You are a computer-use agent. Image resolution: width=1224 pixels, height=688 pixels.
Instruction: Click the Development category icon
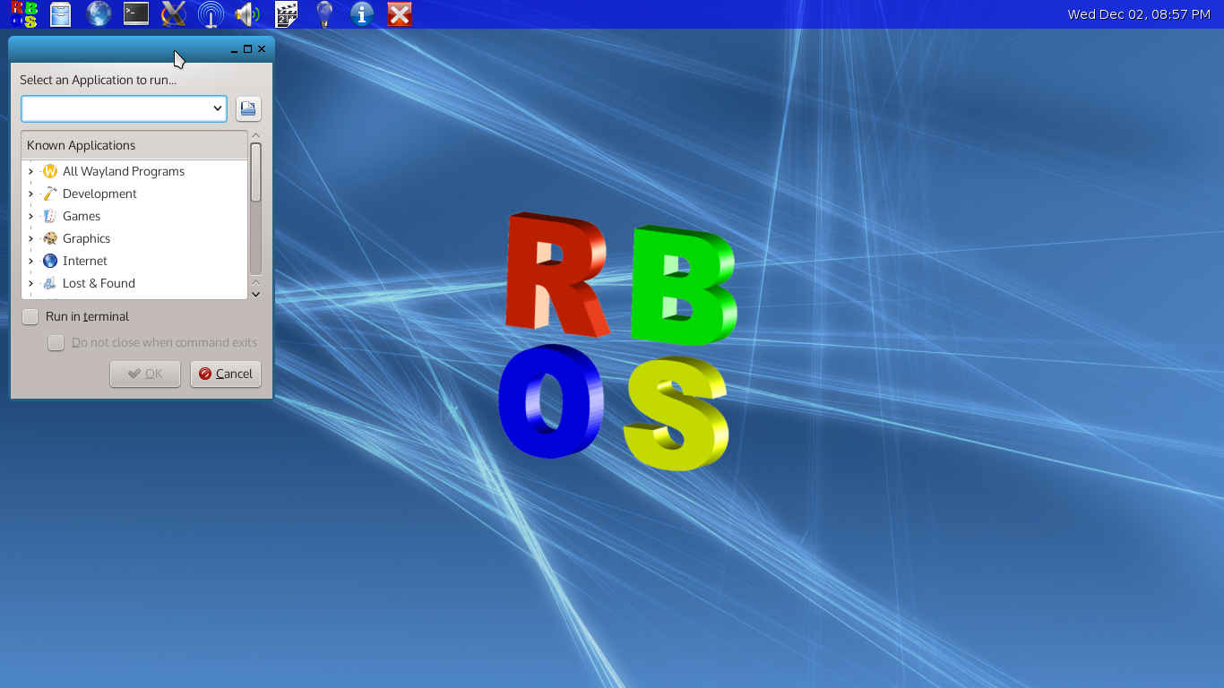coord(50,193)
